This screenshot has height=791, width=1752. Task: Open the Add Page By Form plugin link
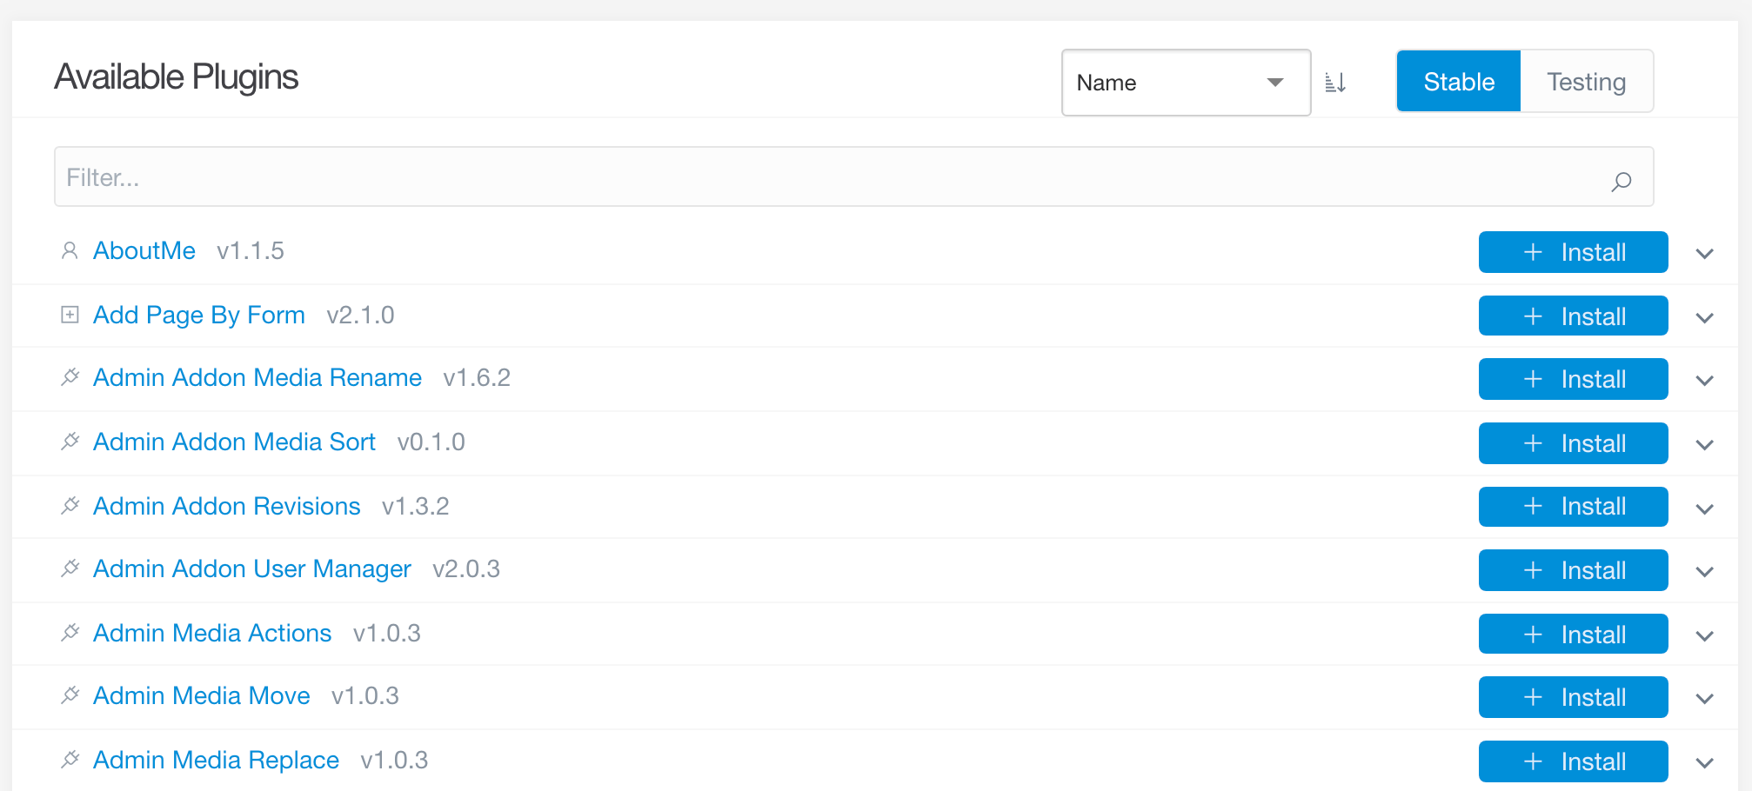pyautogui.click(x=198, y=315)
